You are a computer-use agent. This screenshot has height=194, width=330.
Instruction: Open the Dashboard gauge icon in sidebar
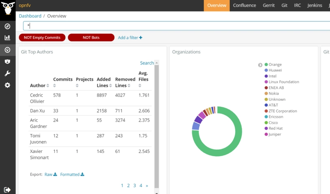click(7, 50)
